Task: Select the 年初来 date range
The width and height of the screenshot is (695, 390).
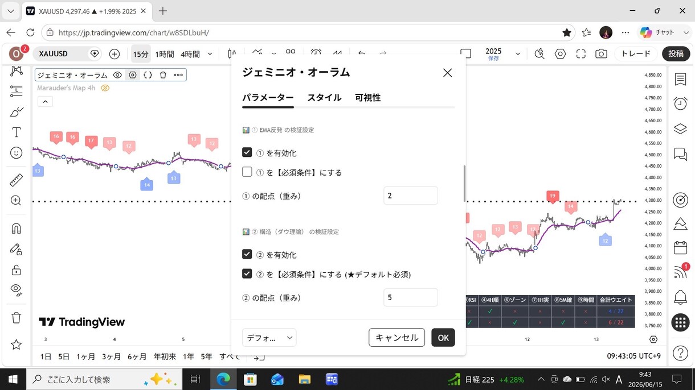Action: coord(165,356)
